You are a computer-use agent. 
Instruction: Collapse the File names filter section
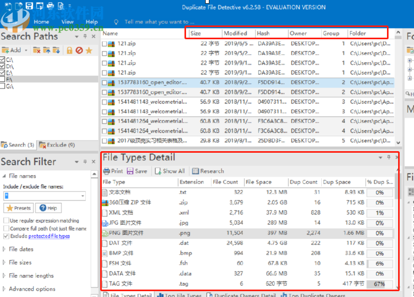click(x=4, y=176)
